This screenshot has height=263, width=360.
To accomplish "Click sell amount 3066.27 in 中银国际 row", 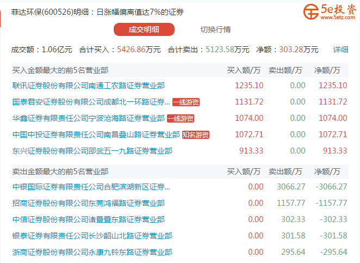I will tap(291, 187).
